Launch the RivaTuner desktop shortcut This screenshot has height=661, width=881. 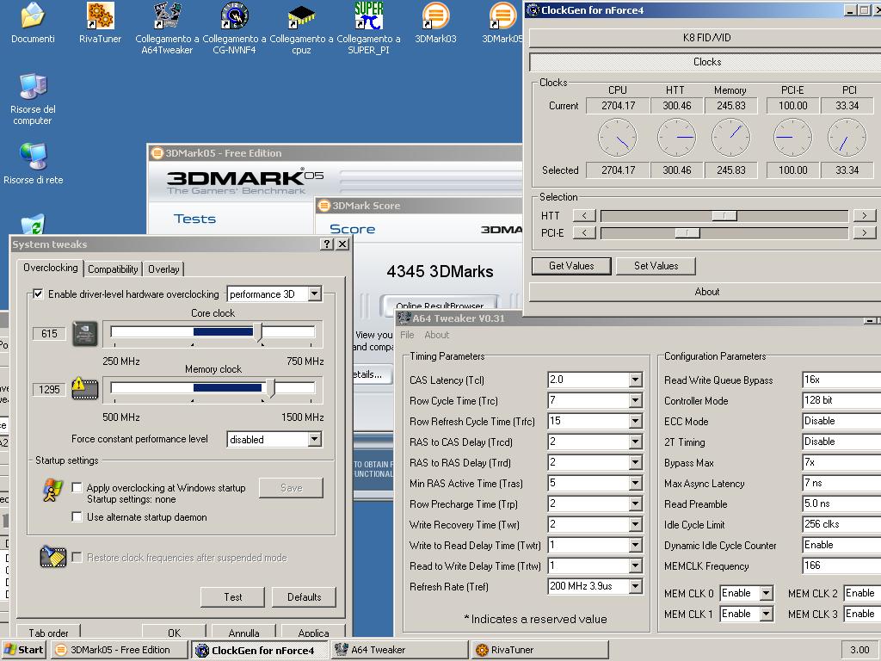coord(100,15)
